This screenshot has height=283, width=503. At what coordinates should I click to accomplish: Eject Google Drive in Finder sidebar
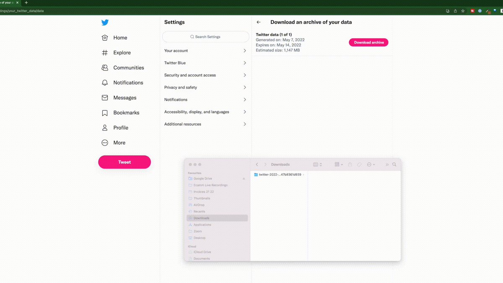244,179
